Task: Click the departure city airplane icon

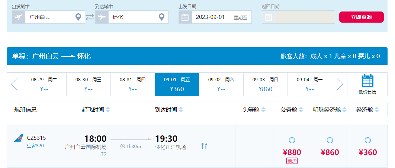Action: (x=18, y=17)
